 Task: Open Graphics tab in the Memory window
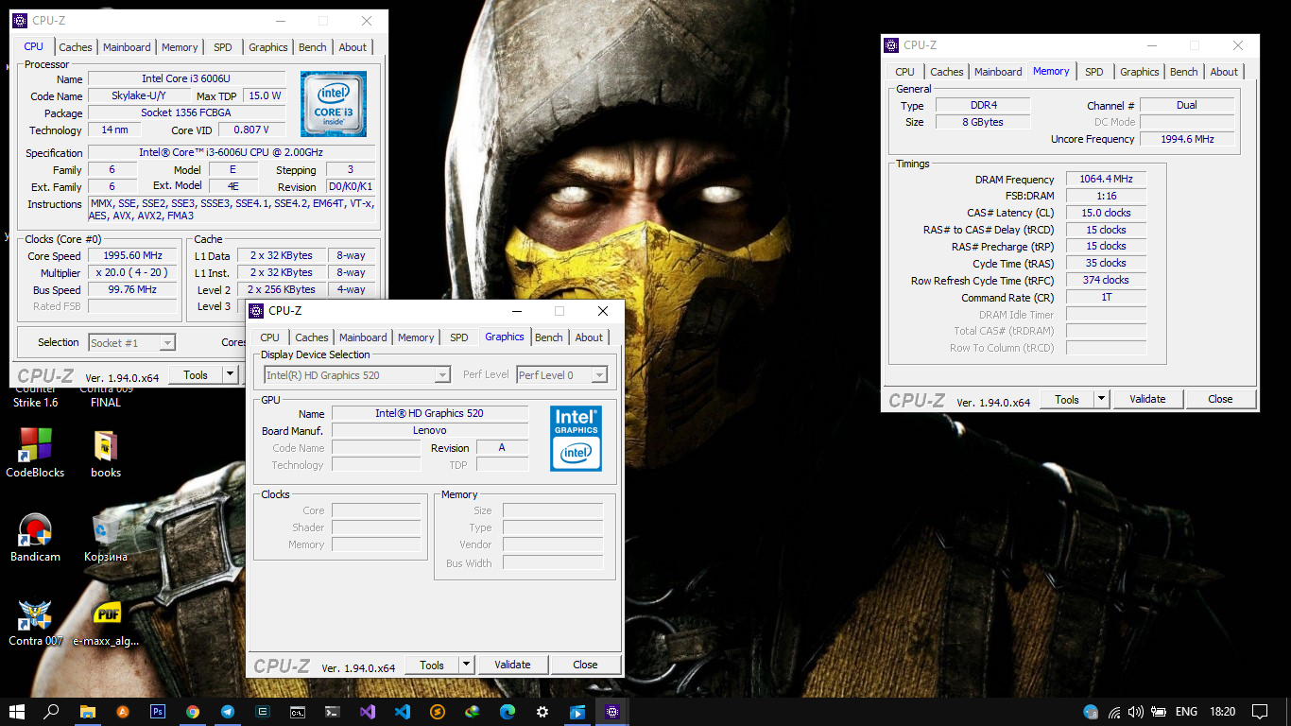[1139, 72]
